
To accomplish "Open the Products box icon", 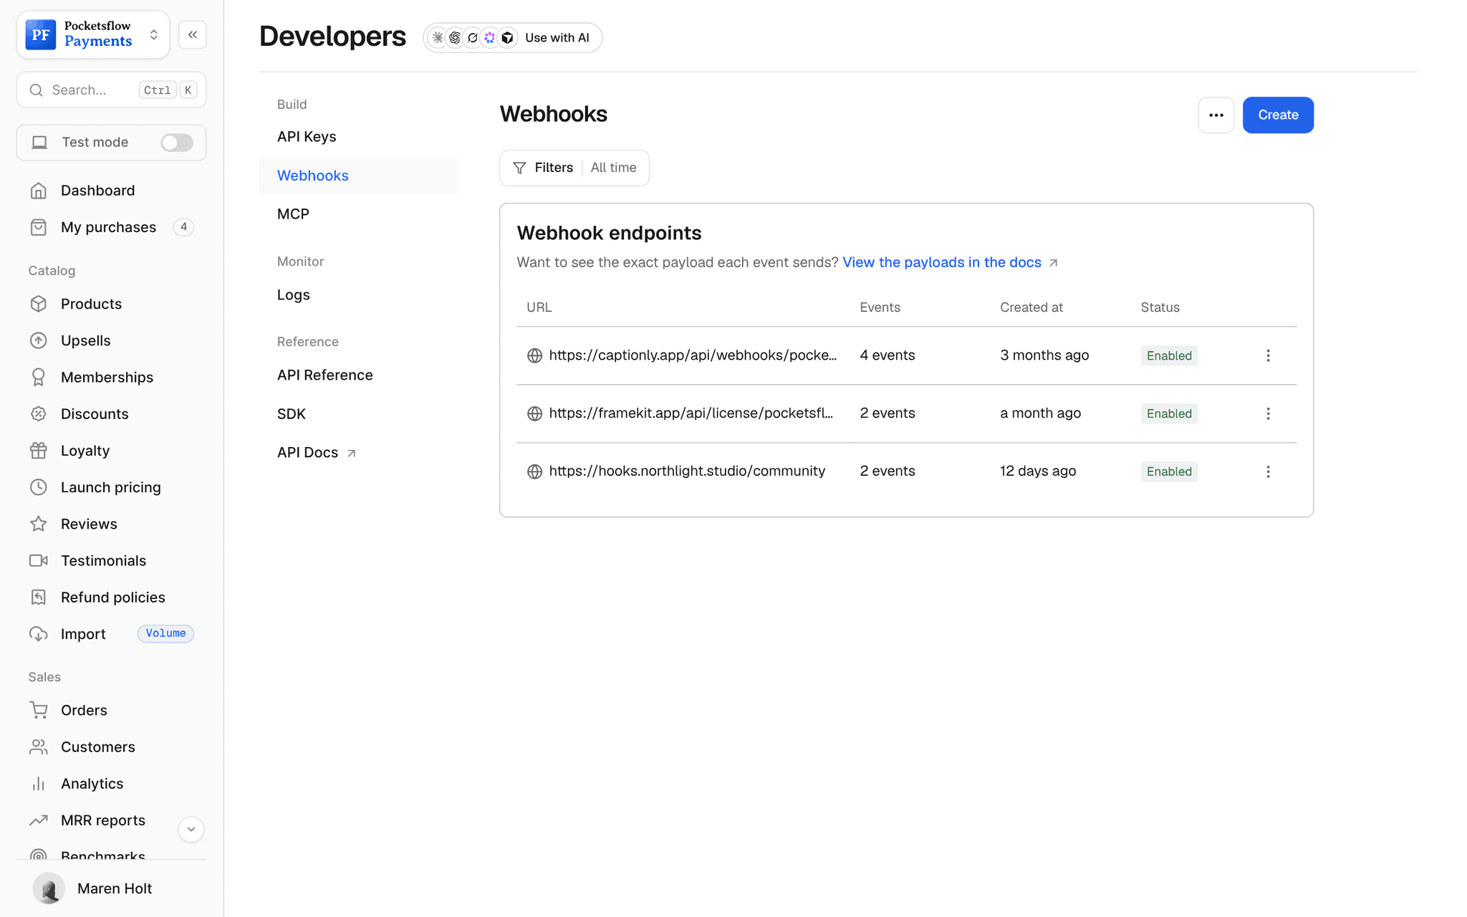I will point(39,304).
